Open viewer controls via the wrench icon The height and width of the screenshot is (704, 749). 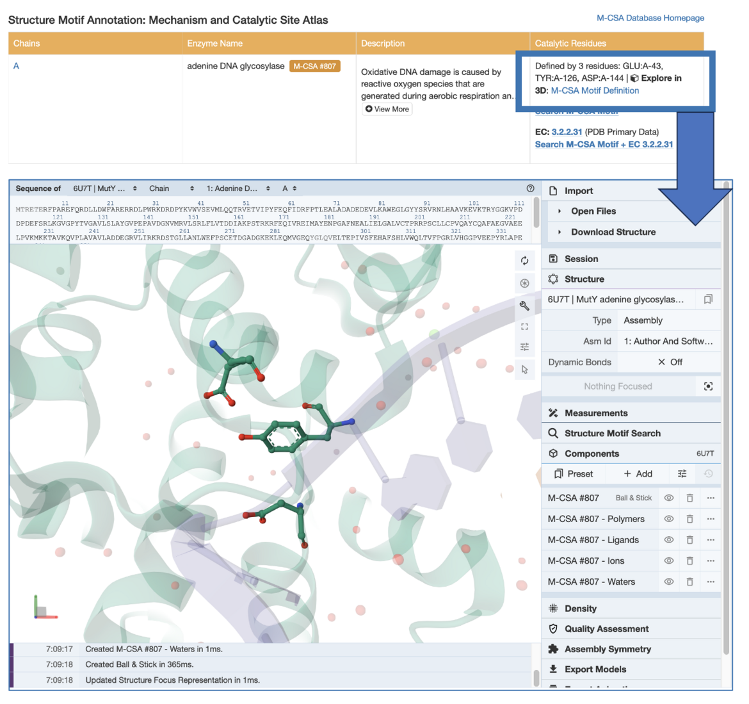525,306
